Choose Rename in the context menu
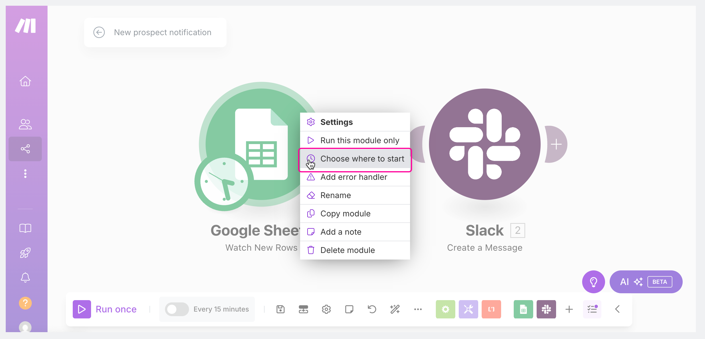Viewport: 705px width, 339px height. click(355, 195)
